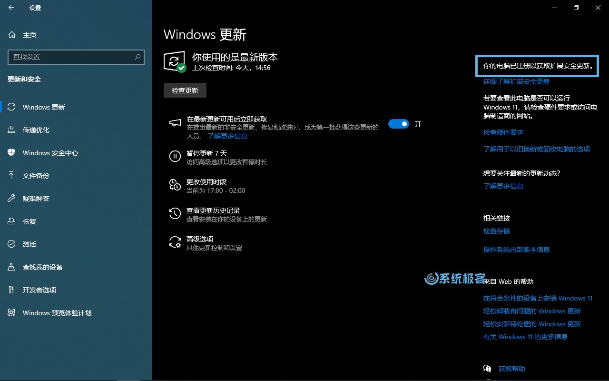Screen dimensions: 609x381
Task: Click the gear-sync icon beside 高级选项
Action: tap(175, 242)
